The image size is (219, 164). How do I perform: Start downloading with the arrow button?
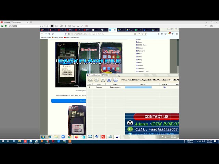click(x=103, y=80)
